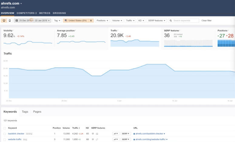Expand URL arrow for website-traffic page
Screen dimensions: 235x142
167,140
